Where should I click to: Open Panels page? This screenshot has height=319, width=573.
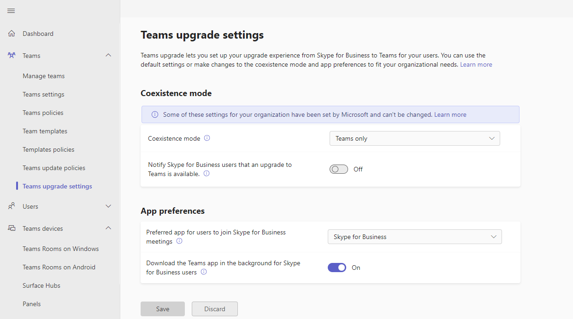[x=32, y=304]
